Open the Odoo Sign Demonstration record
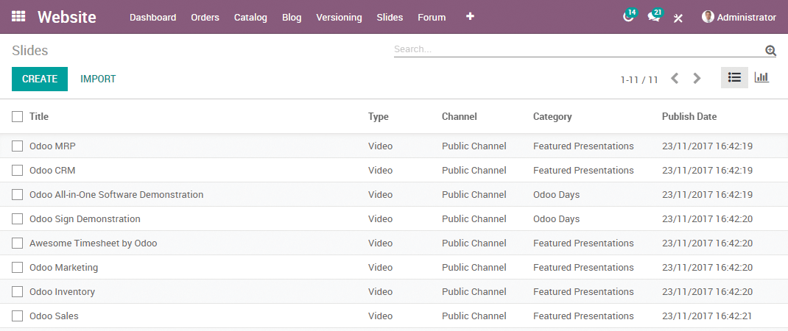 click(x=85, y=219)
